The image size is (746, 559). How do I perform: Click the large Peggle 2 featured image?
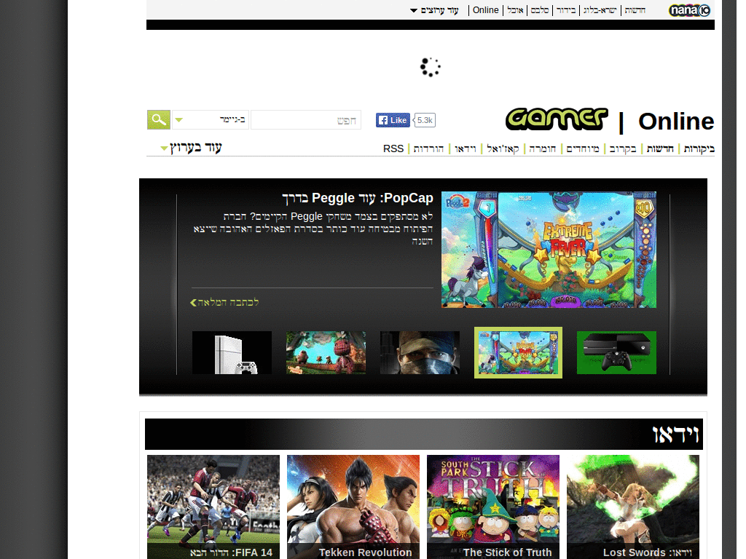549,250
